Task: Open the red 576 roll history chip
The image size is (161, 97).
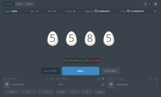Action: (91, 61)
